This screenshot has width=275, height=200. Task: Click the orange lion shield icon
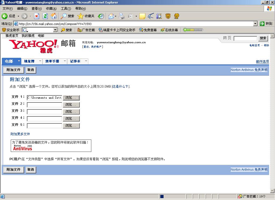pyautogui.click(x=168, y=16)
